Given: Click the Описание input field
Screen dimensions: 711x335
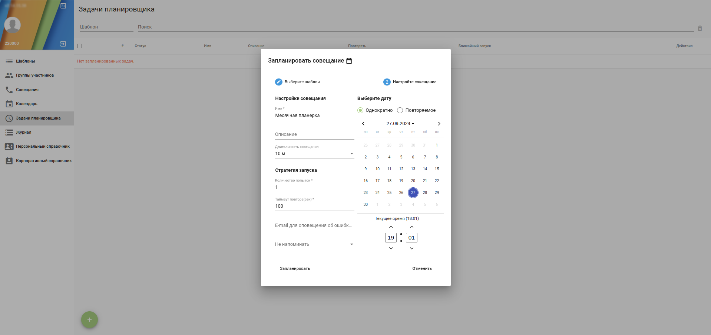Looking at the screenshot, I should 314,134.
